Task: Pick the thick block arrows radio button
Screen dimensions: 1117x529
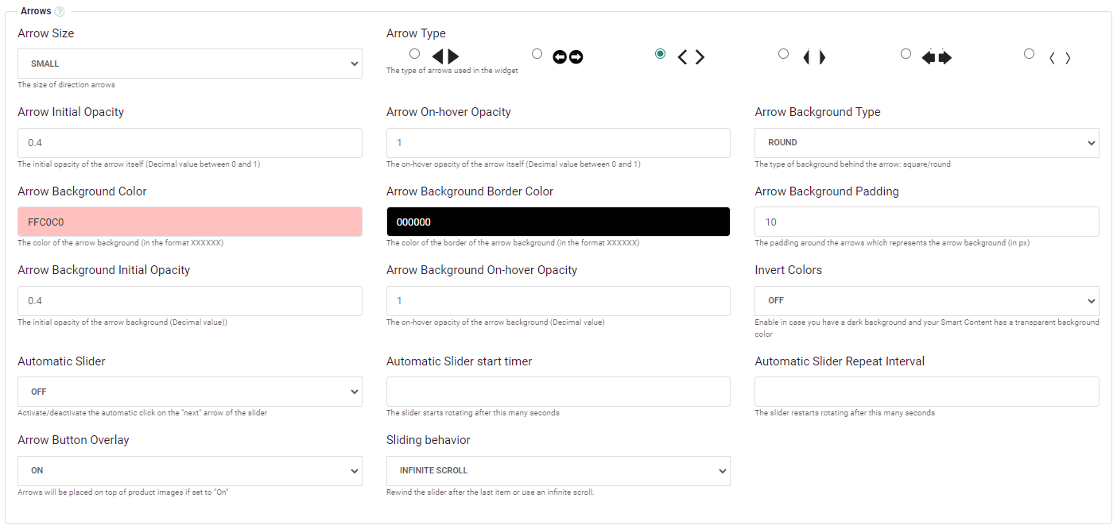Action: coord(906,54)
